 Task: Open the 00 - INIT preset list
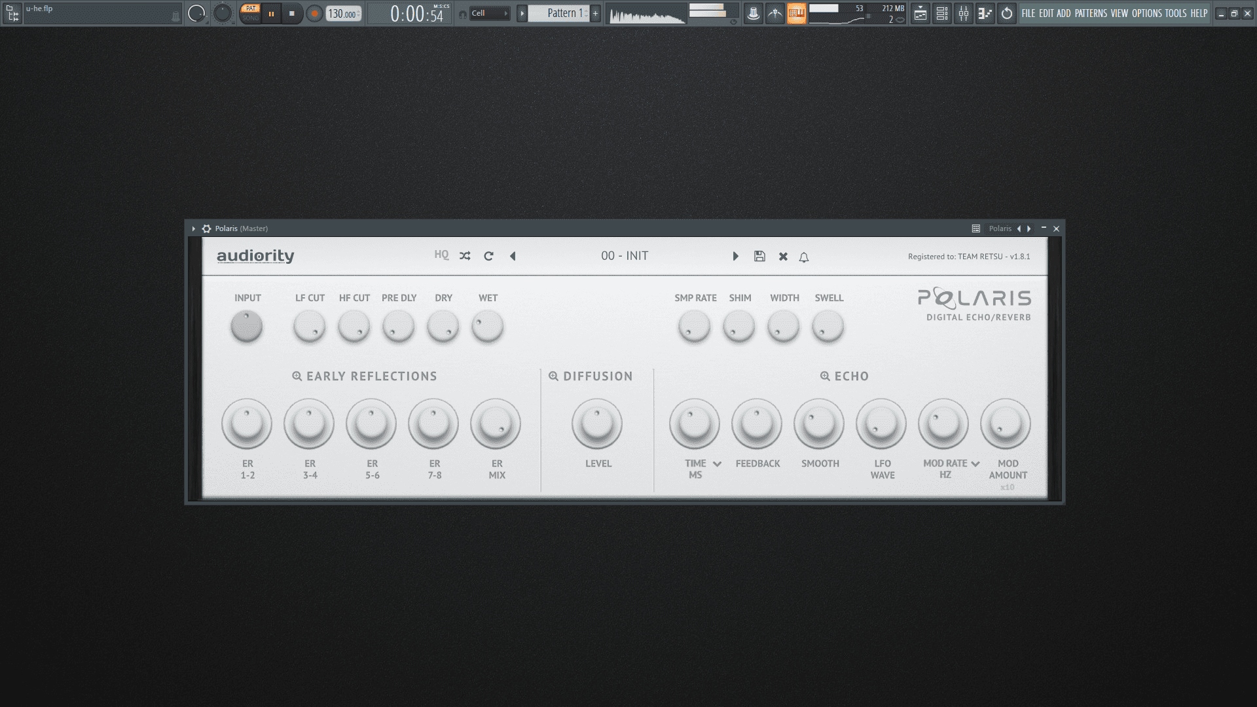click(625, 256)
